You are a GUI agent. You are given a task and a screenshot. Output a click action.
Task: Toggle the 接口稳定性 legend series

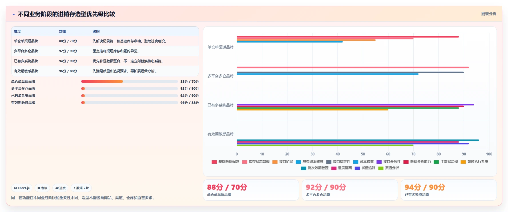tap(338, 162)
